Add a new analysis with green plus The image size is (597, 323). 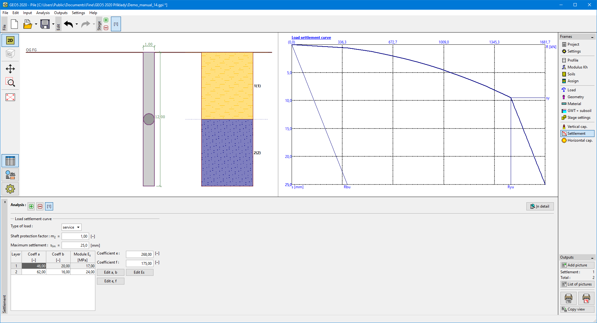[31, 206]
